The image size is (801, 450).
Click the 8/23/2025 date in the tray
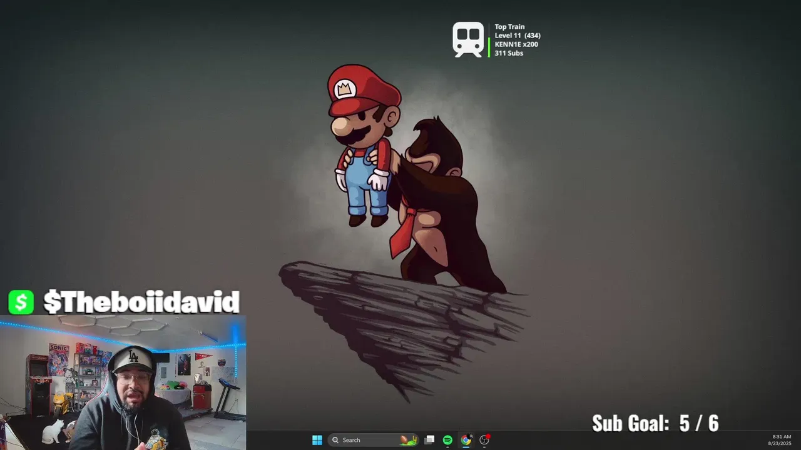click(780, 443)
